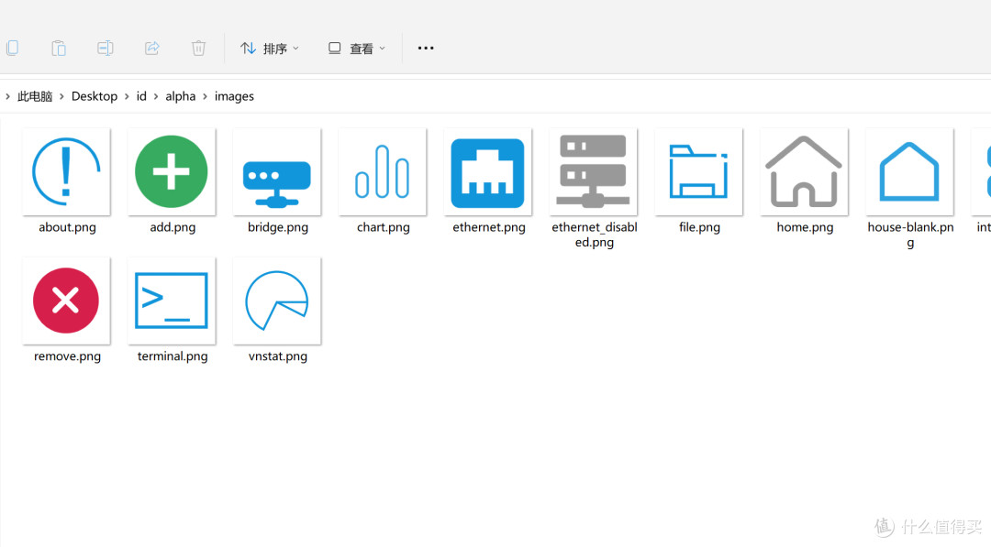The height and width of the screenshot is (547, 991).
Task: Open the three-dot more options menu
Action: [x=426, y=49]
